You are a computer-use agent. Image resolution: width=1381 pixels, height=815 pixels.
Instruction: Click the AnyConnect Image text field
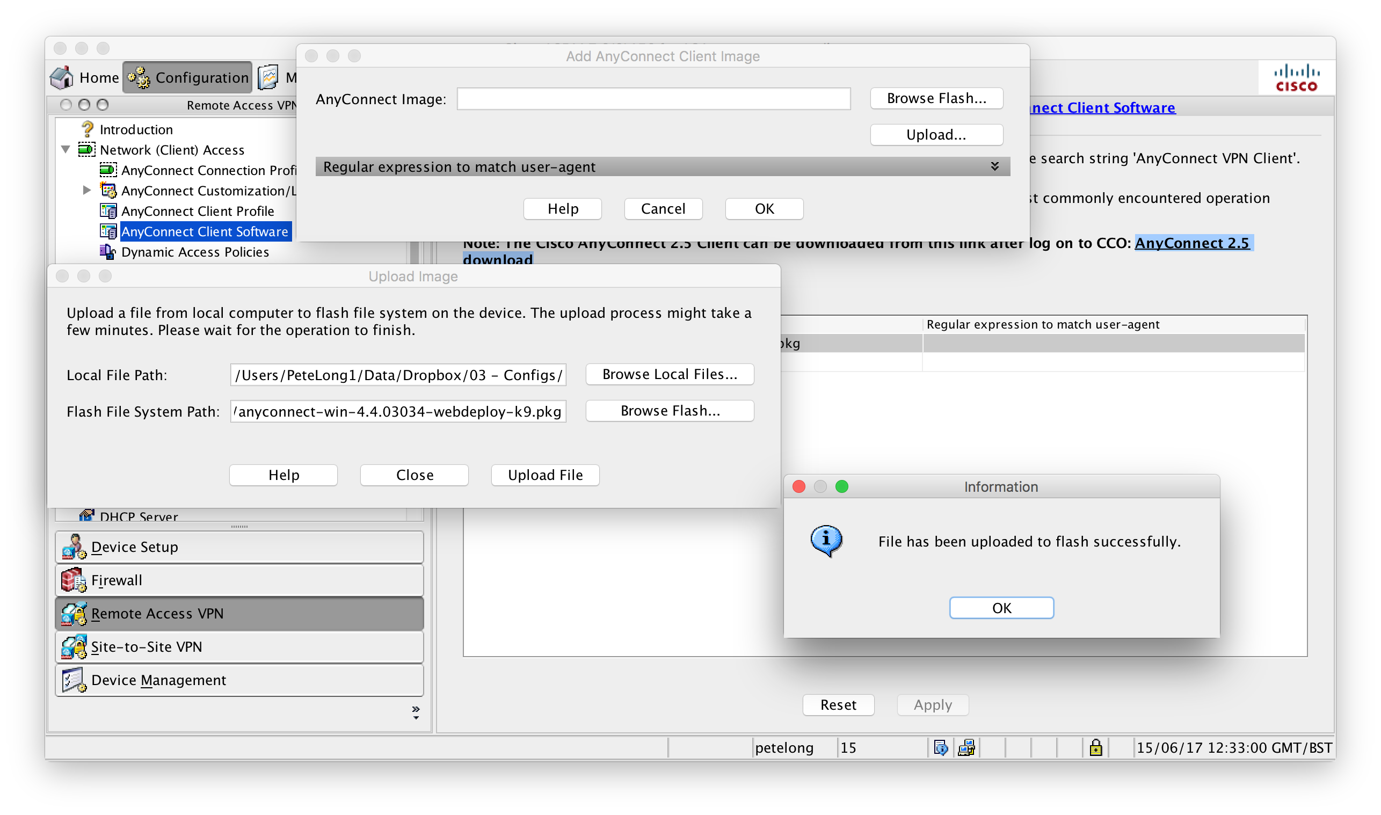tap(654, 99)
